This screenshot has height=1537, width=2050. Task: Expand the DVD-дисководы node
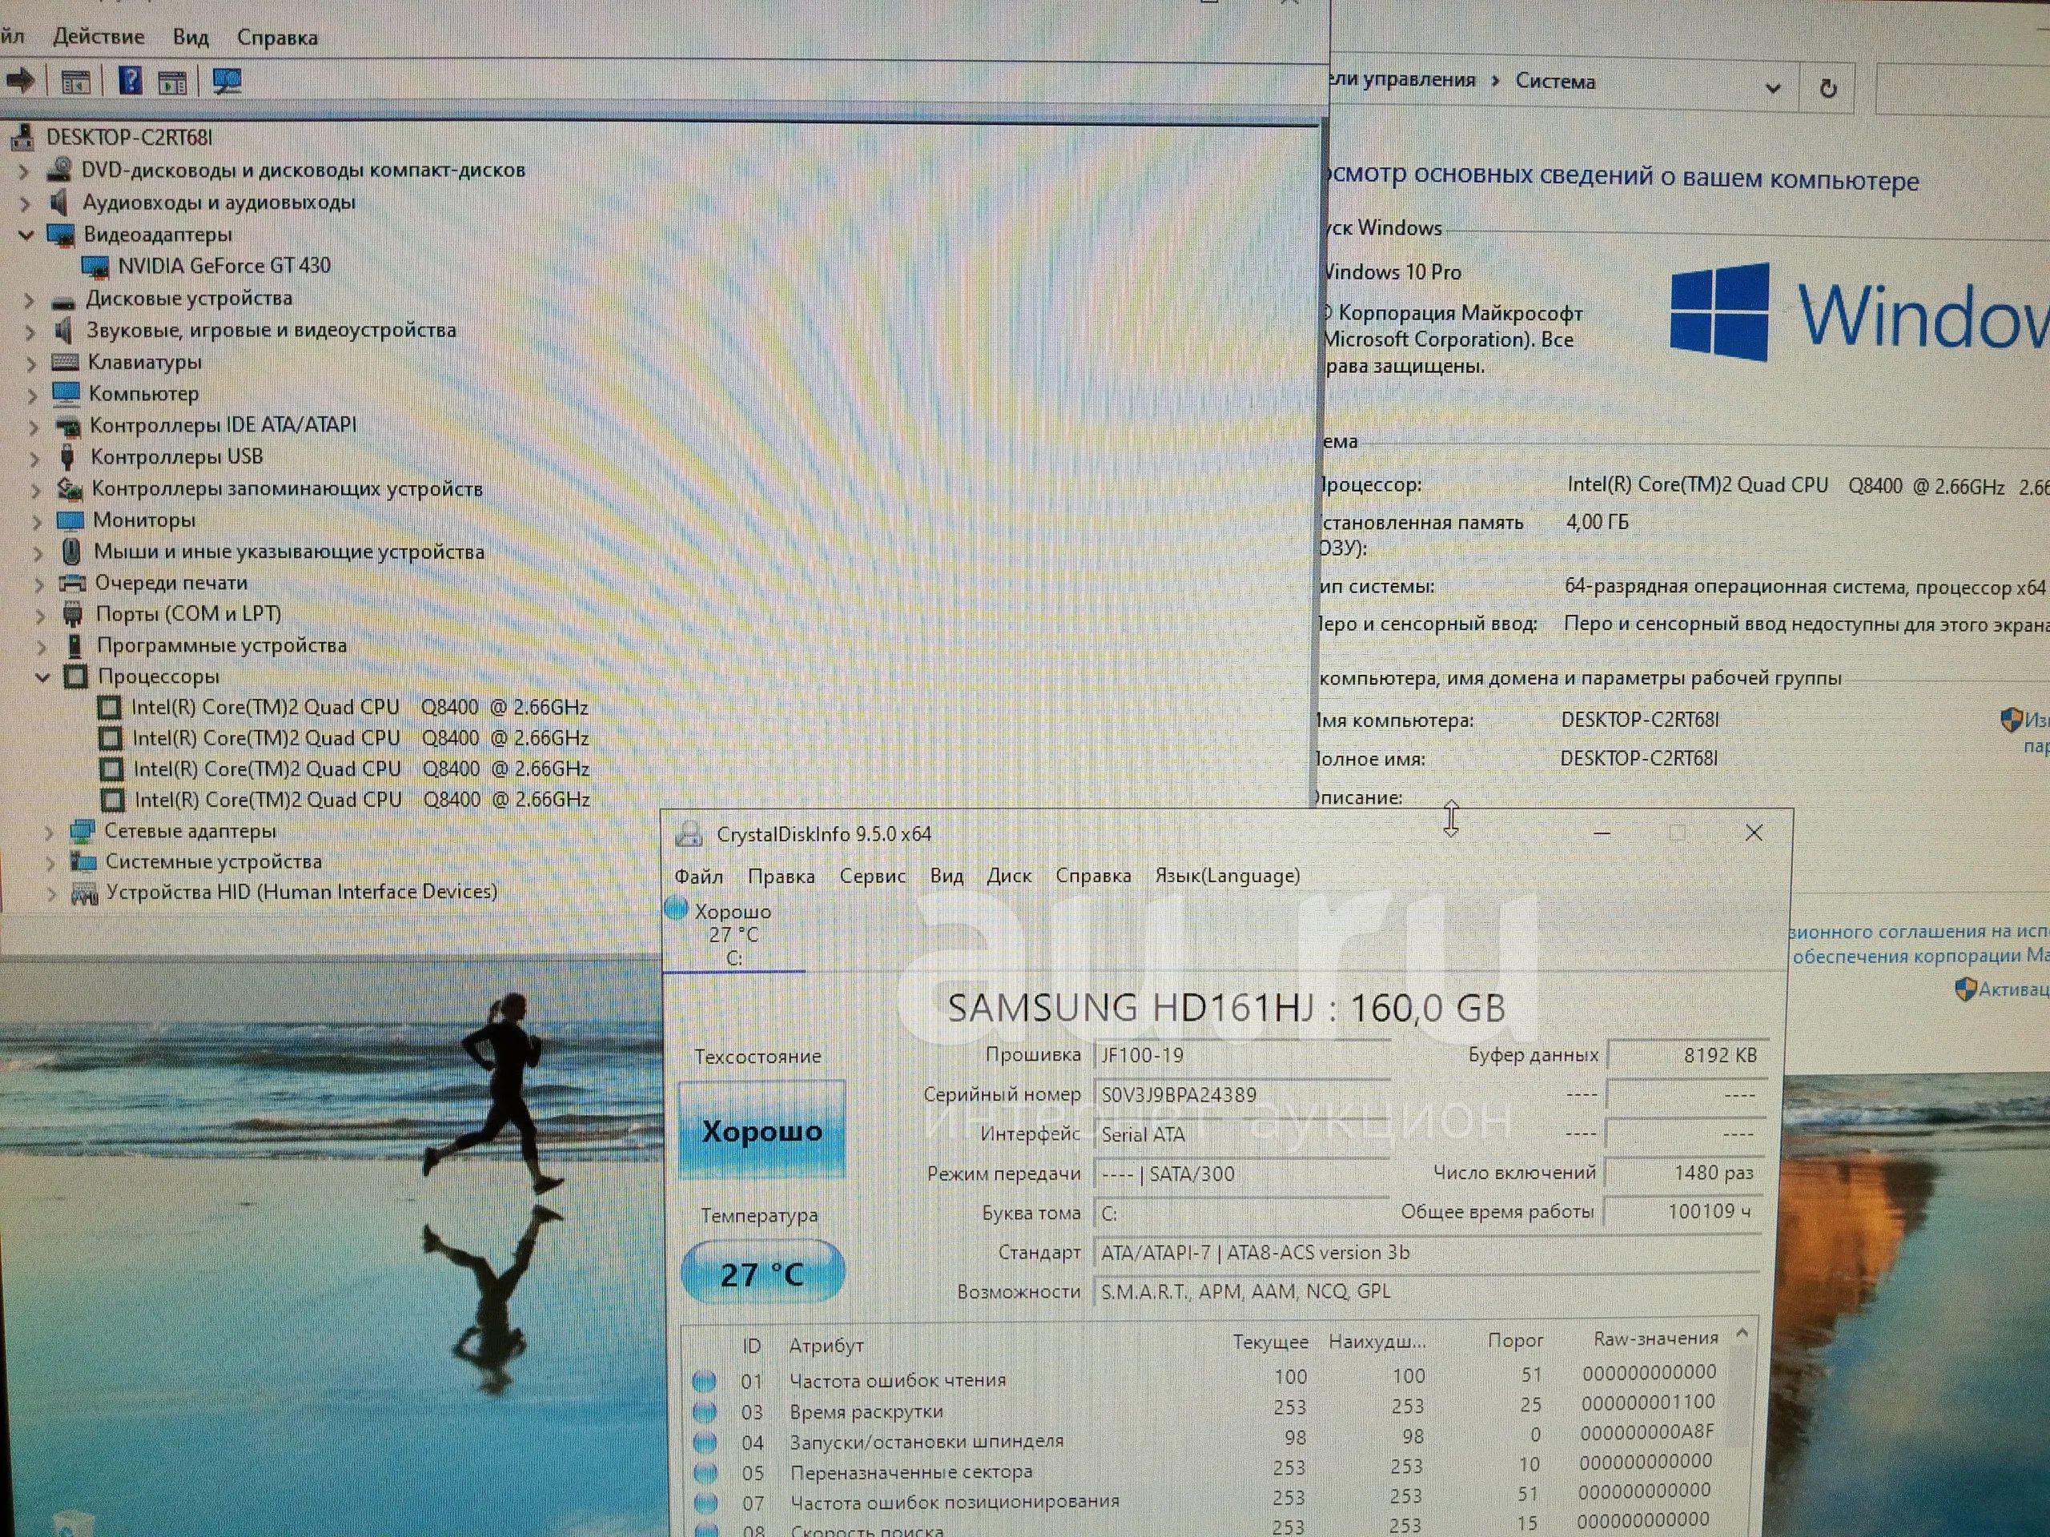tap(23, 171)
